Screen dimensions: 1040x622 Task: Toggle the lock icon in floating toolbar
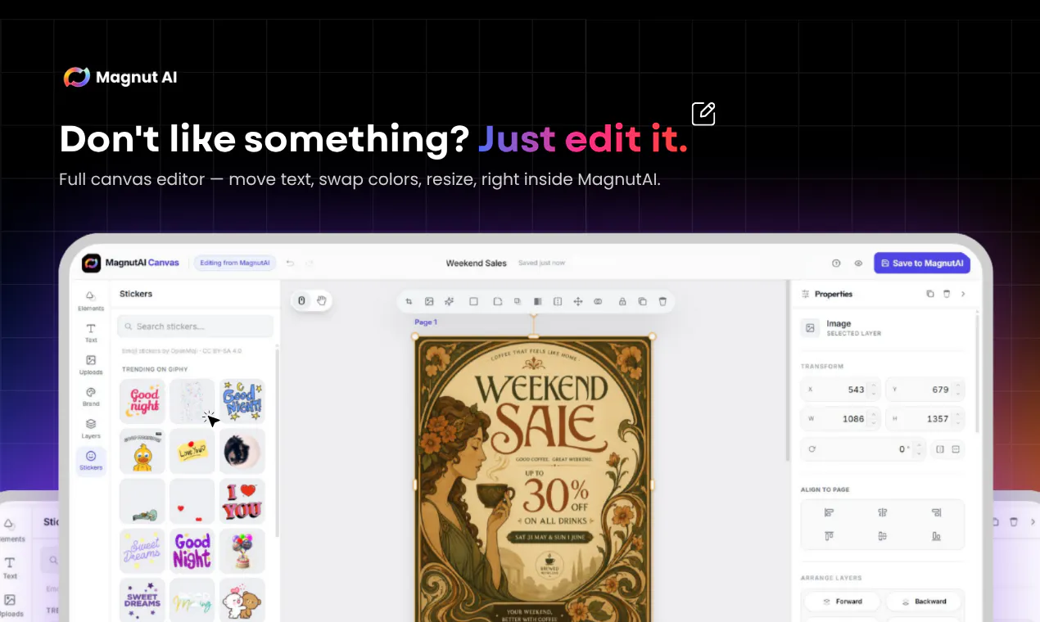[x=622, y=301]
